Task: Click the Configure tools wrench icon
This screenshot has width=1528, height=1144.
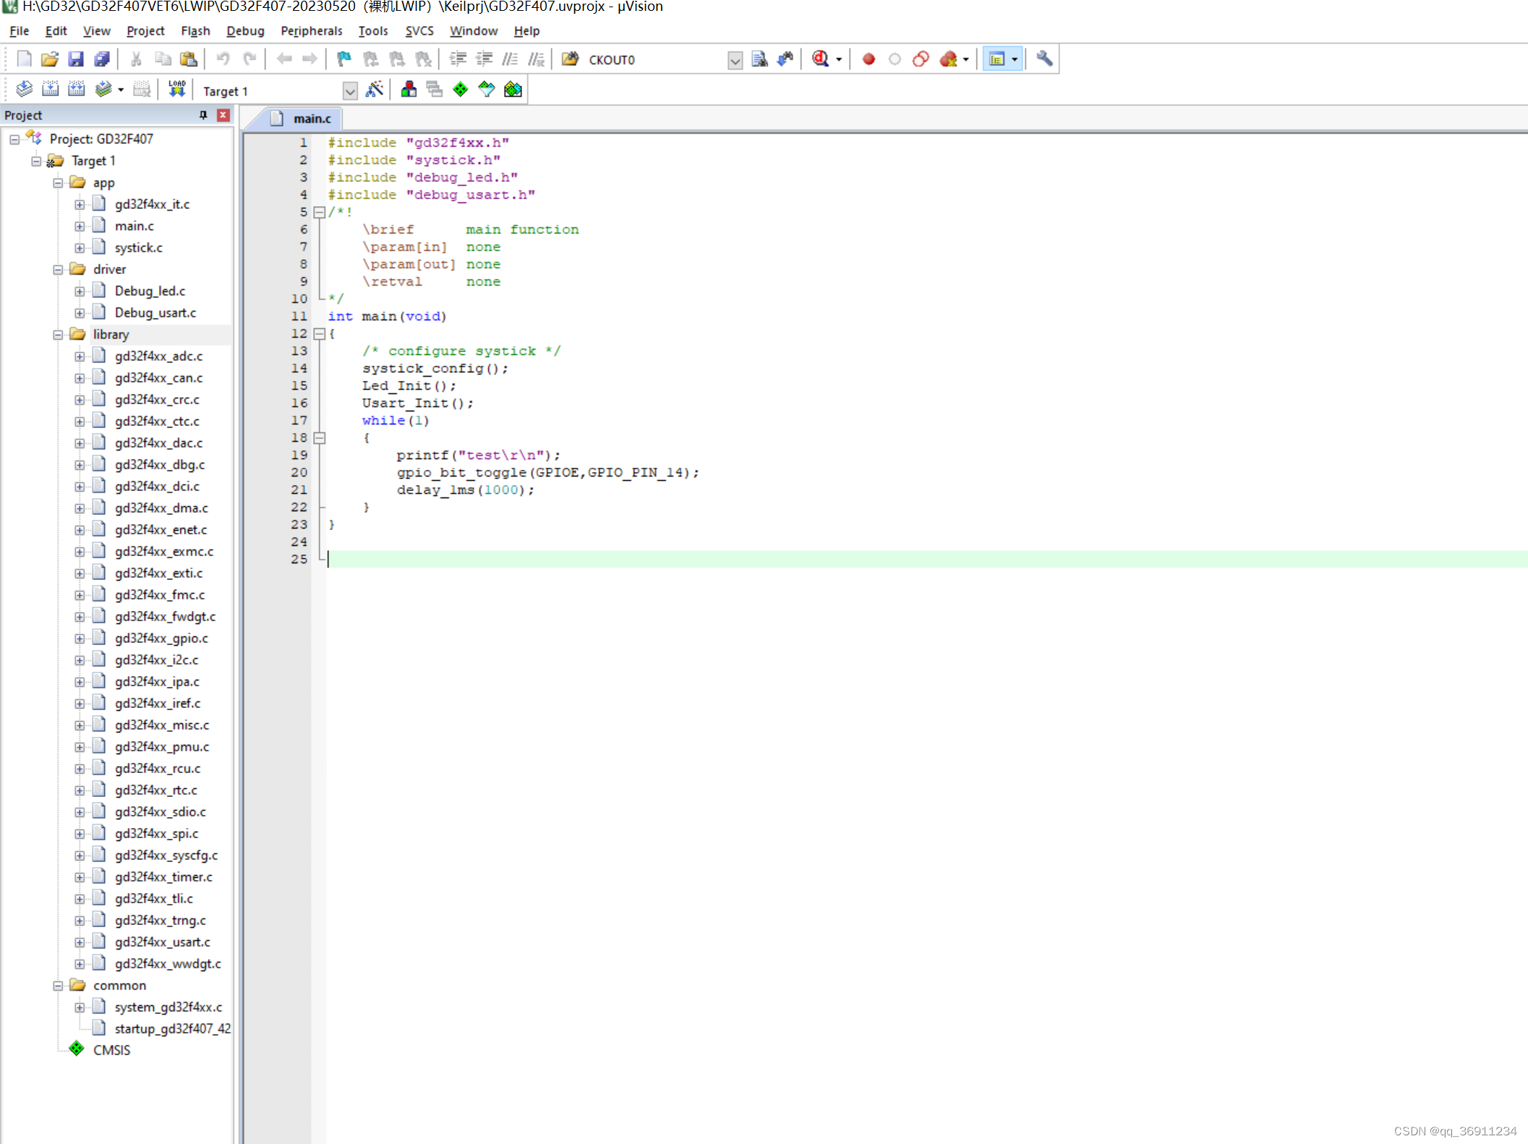Action: (1043, 59)
